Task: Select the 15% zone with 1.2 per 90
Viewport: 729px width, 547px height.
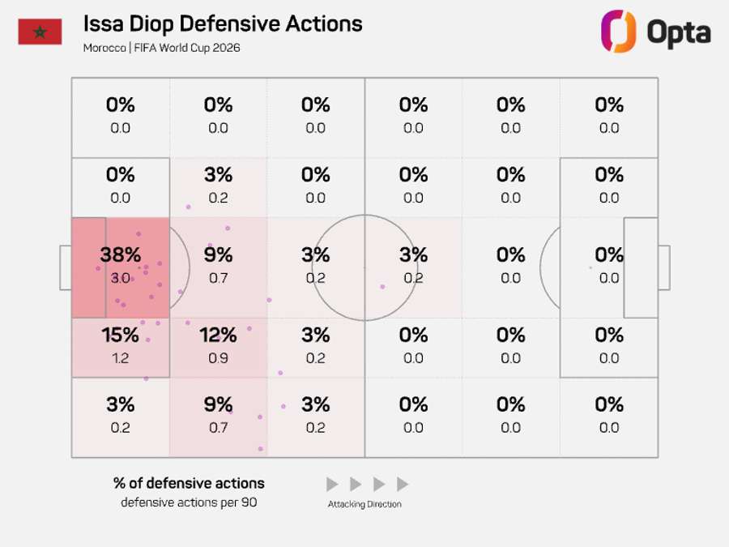Action: point(121,348)
